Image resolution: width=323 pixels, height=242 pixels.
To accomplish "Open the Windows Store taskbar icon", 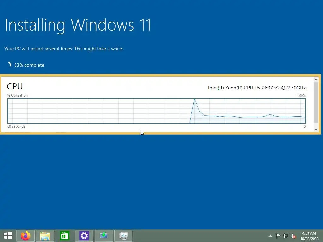I will [x=64, y=236].
